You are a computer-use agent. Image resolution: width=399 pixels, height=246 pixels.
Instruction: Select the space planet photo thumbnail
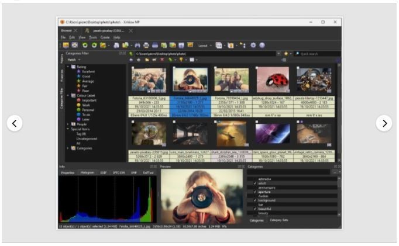tap(273, 134)
